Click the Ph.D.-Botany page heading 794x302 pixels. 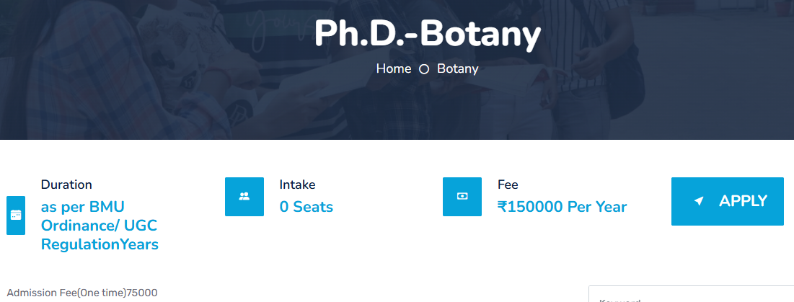pos(427,34)
